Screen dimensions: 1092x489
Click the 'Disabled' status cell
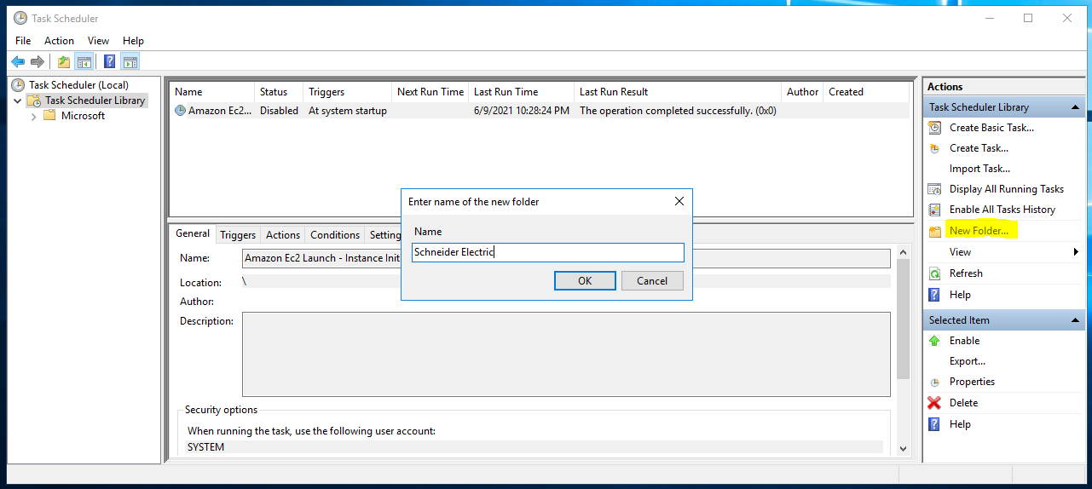(x=279, y=111)
